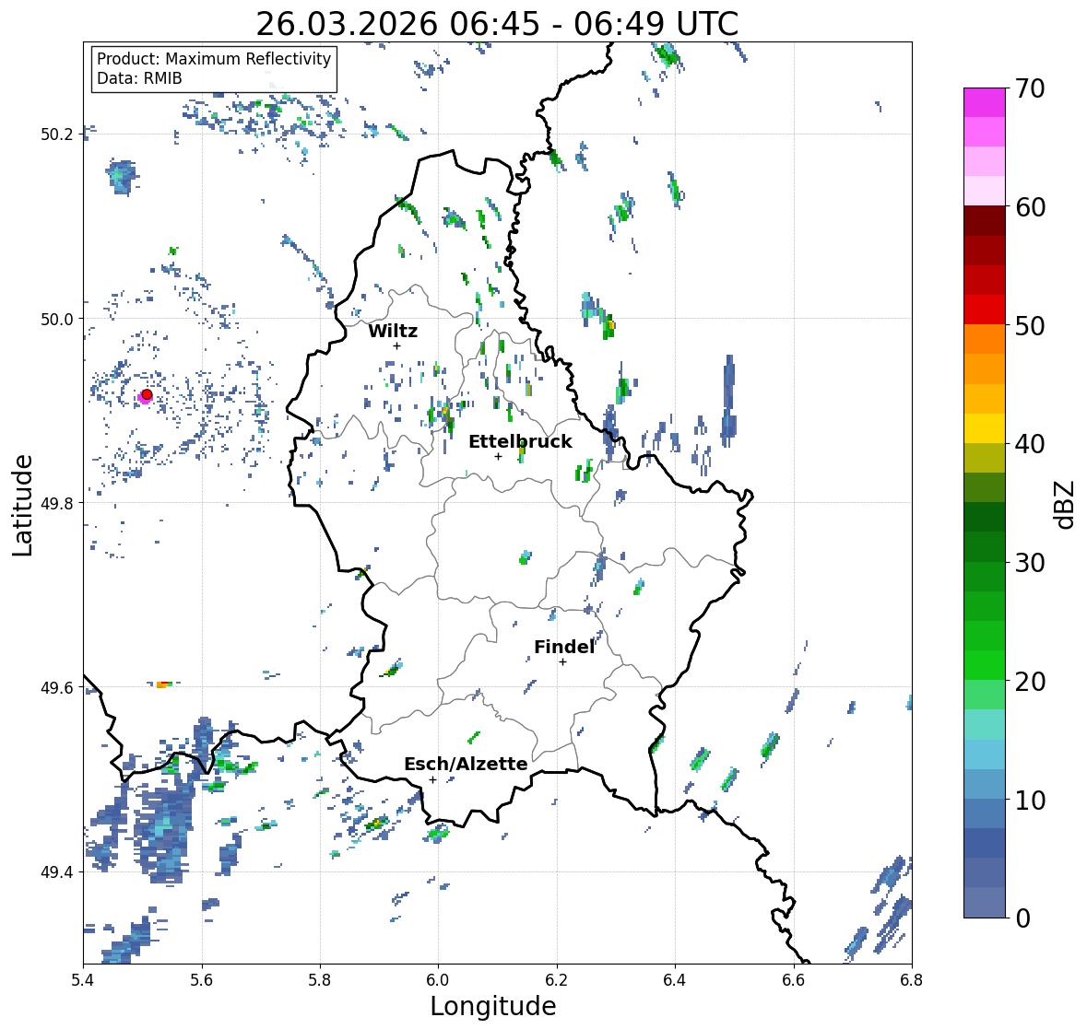The height and width of the screenshot is (1029, 1087).
Task: Click the colorbar tick label 0
Action: [x=1022, y=918]
